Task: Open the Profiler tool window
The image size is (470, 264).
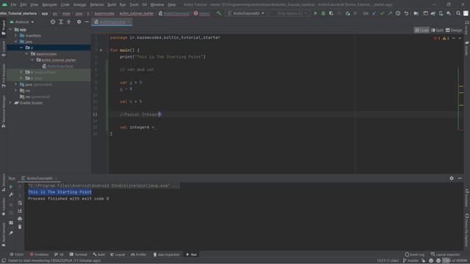Action: pos(139,254)
